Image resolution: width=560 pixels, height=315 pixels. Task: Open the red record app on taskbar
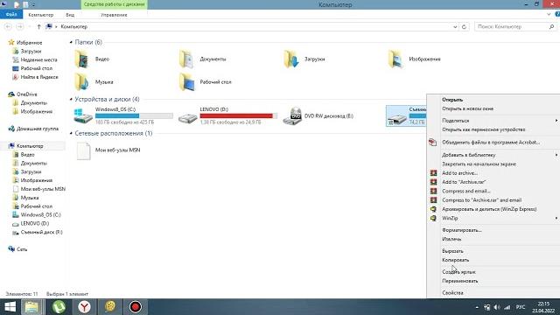pos(136,307)
